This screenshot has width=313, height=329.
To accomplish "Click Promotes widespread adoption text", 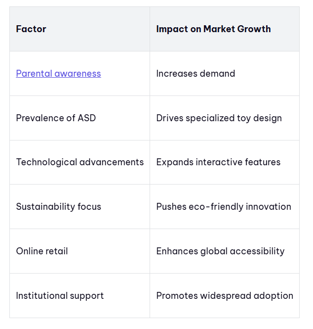I will (x=225, y=296).
